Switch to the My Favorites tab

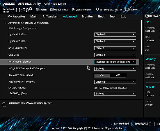(x=16, y=16)
